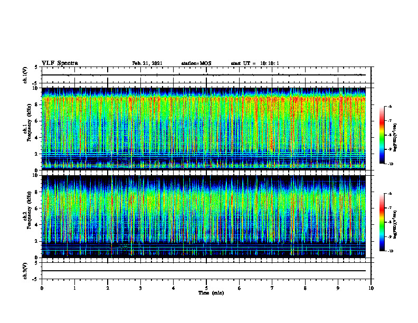Image resolution: width=418 pixels, height=323 pixels.
Task: Click the ch.1 voltage waveform trace
Action: pyautogui.click(x=203, y=75)
